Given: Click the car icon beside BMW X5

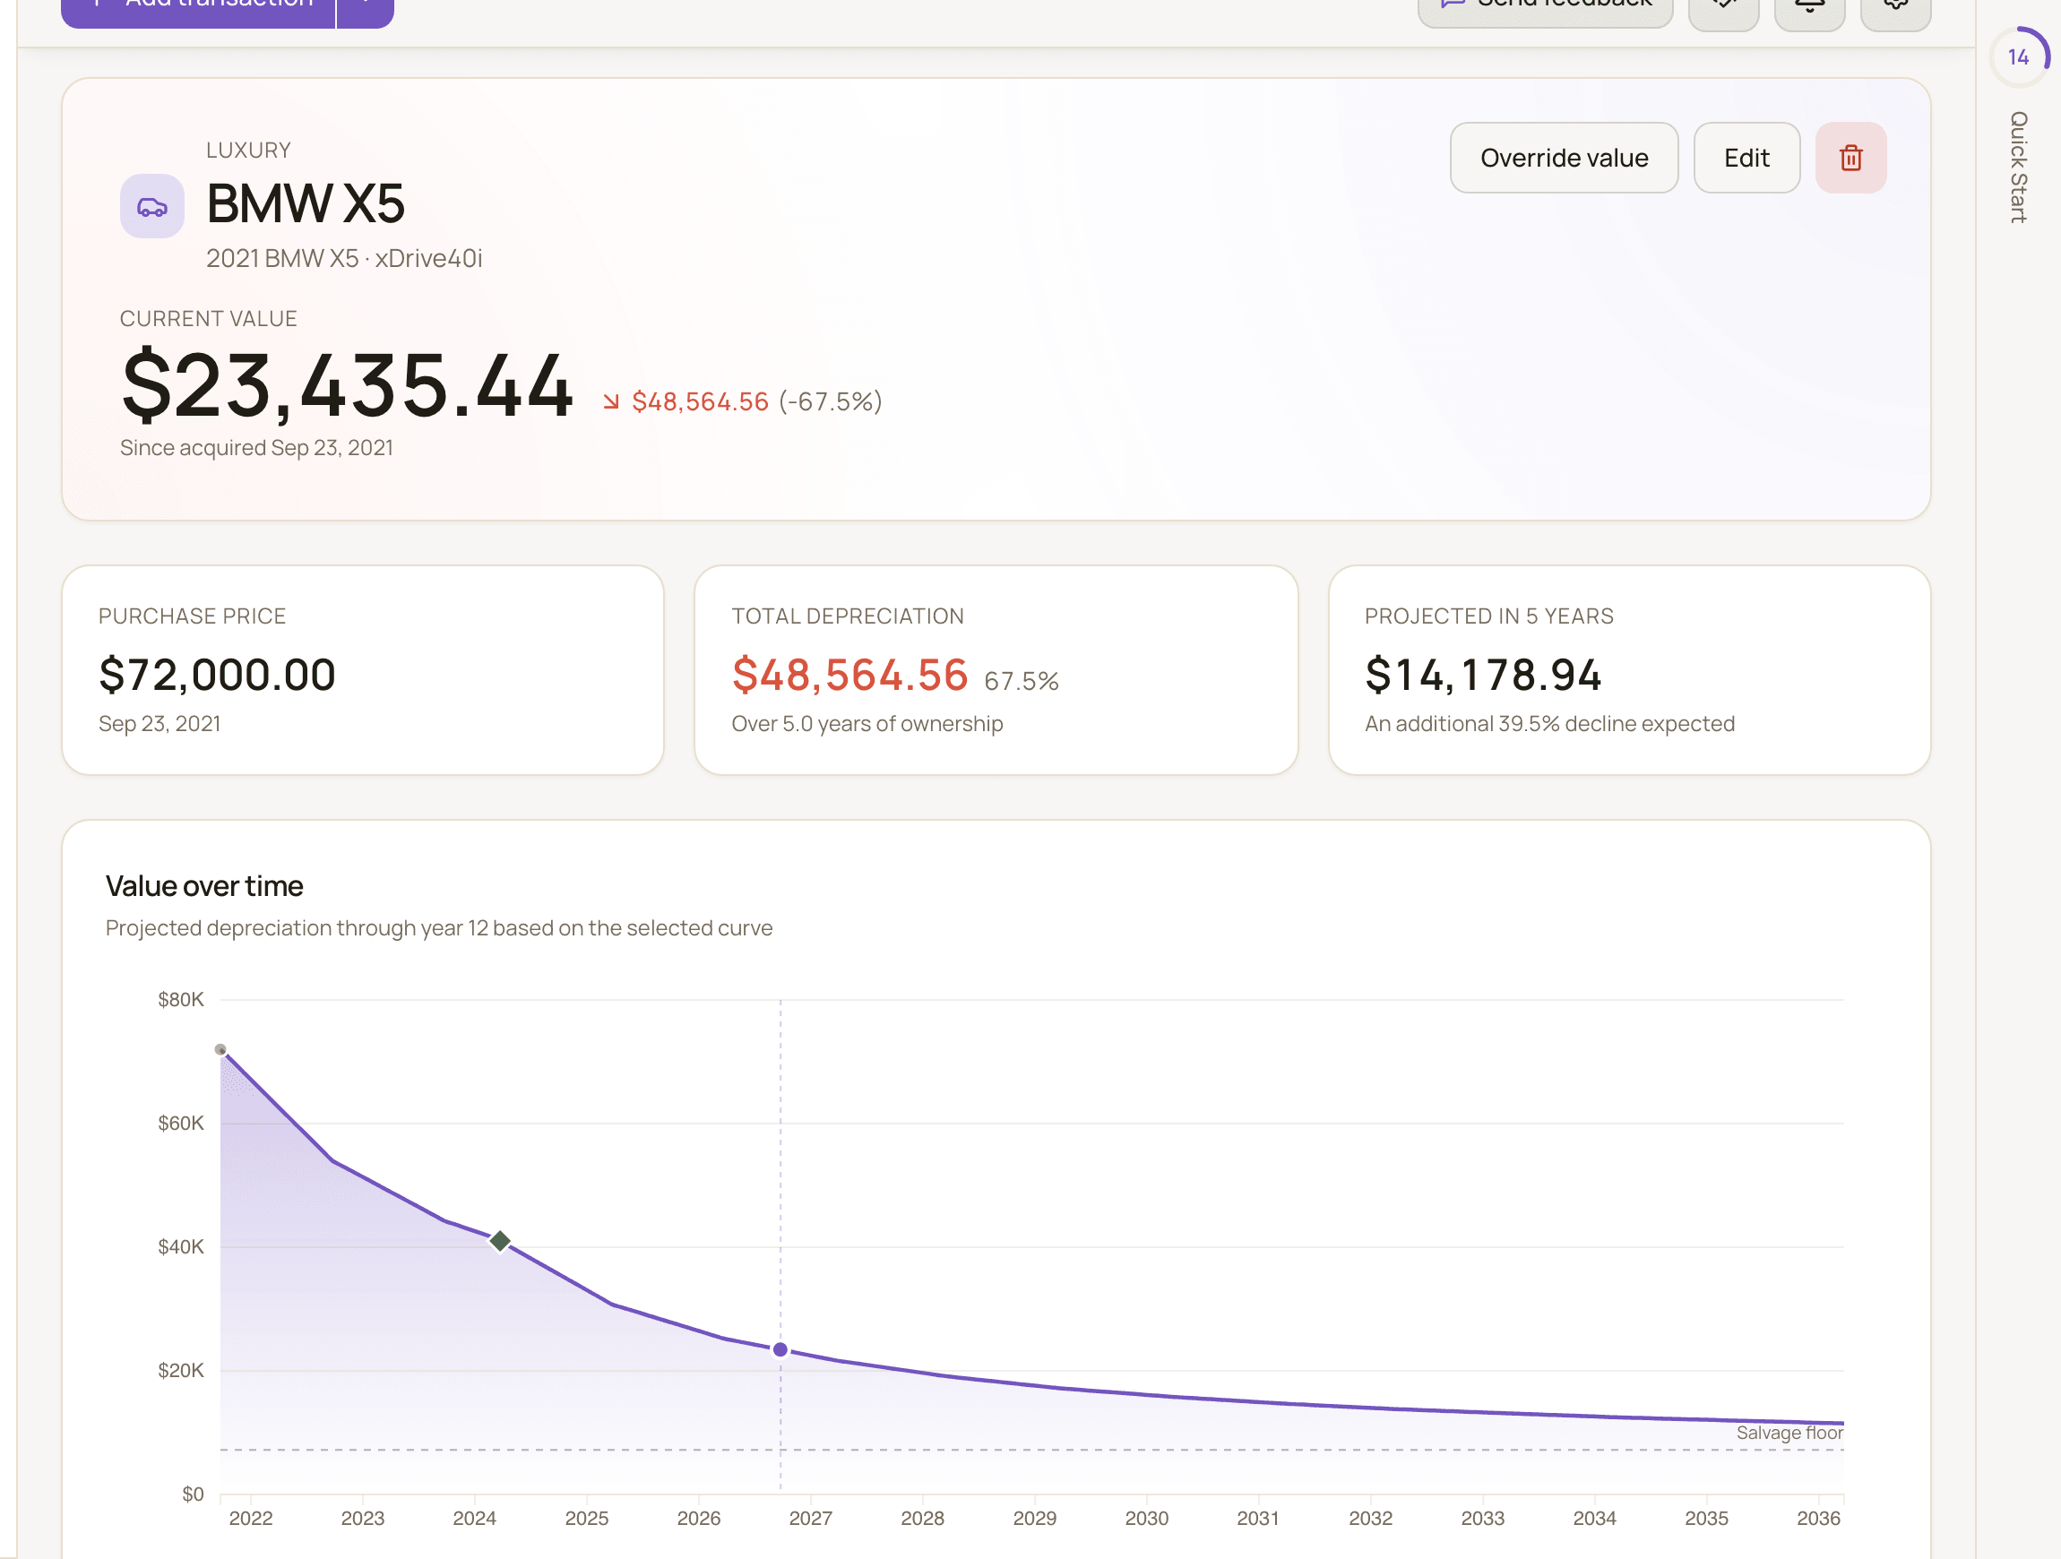Looking at the screenshot, I should (x=151, y=206).
